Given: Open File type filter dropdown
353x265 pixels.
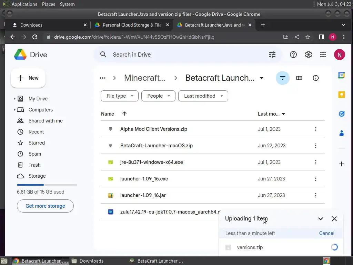Looking at the screenshot, I should (x=120, y=96).
